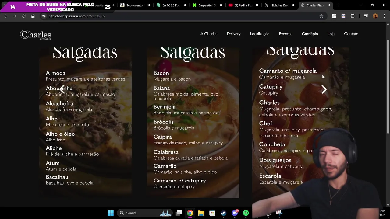Click the Berinjela pizza name

165,107
